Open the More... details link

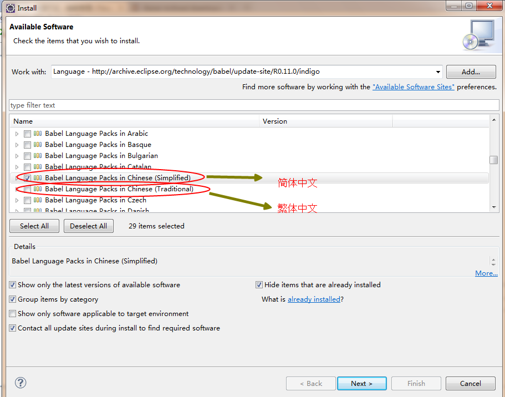point(486,273)
